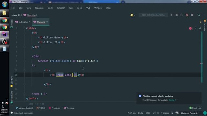Open the TODO tool window

[x=41, y=108]
